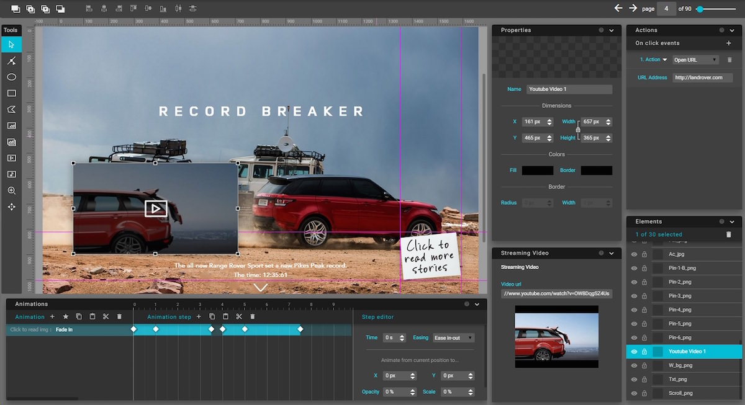745x405 pixels.
Task: Select the arrow selection tool
Action: click(11, 45)
